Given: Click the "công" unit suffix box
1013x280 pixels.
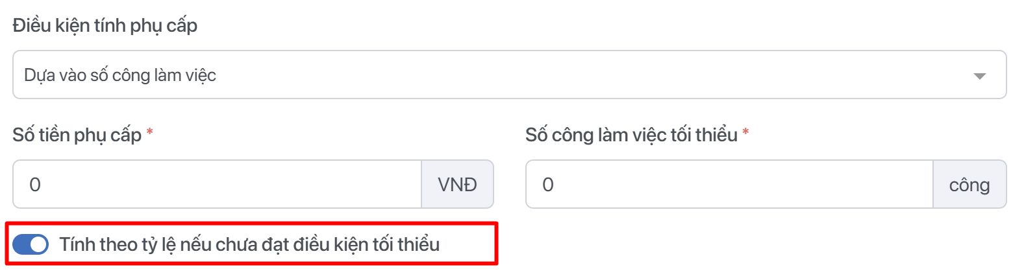Looking at the screenshot, I should click(x=969, y=185).
